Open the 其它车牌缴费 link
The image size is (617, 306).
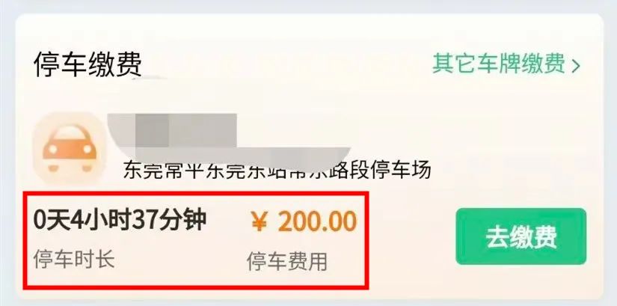[506, 64]
